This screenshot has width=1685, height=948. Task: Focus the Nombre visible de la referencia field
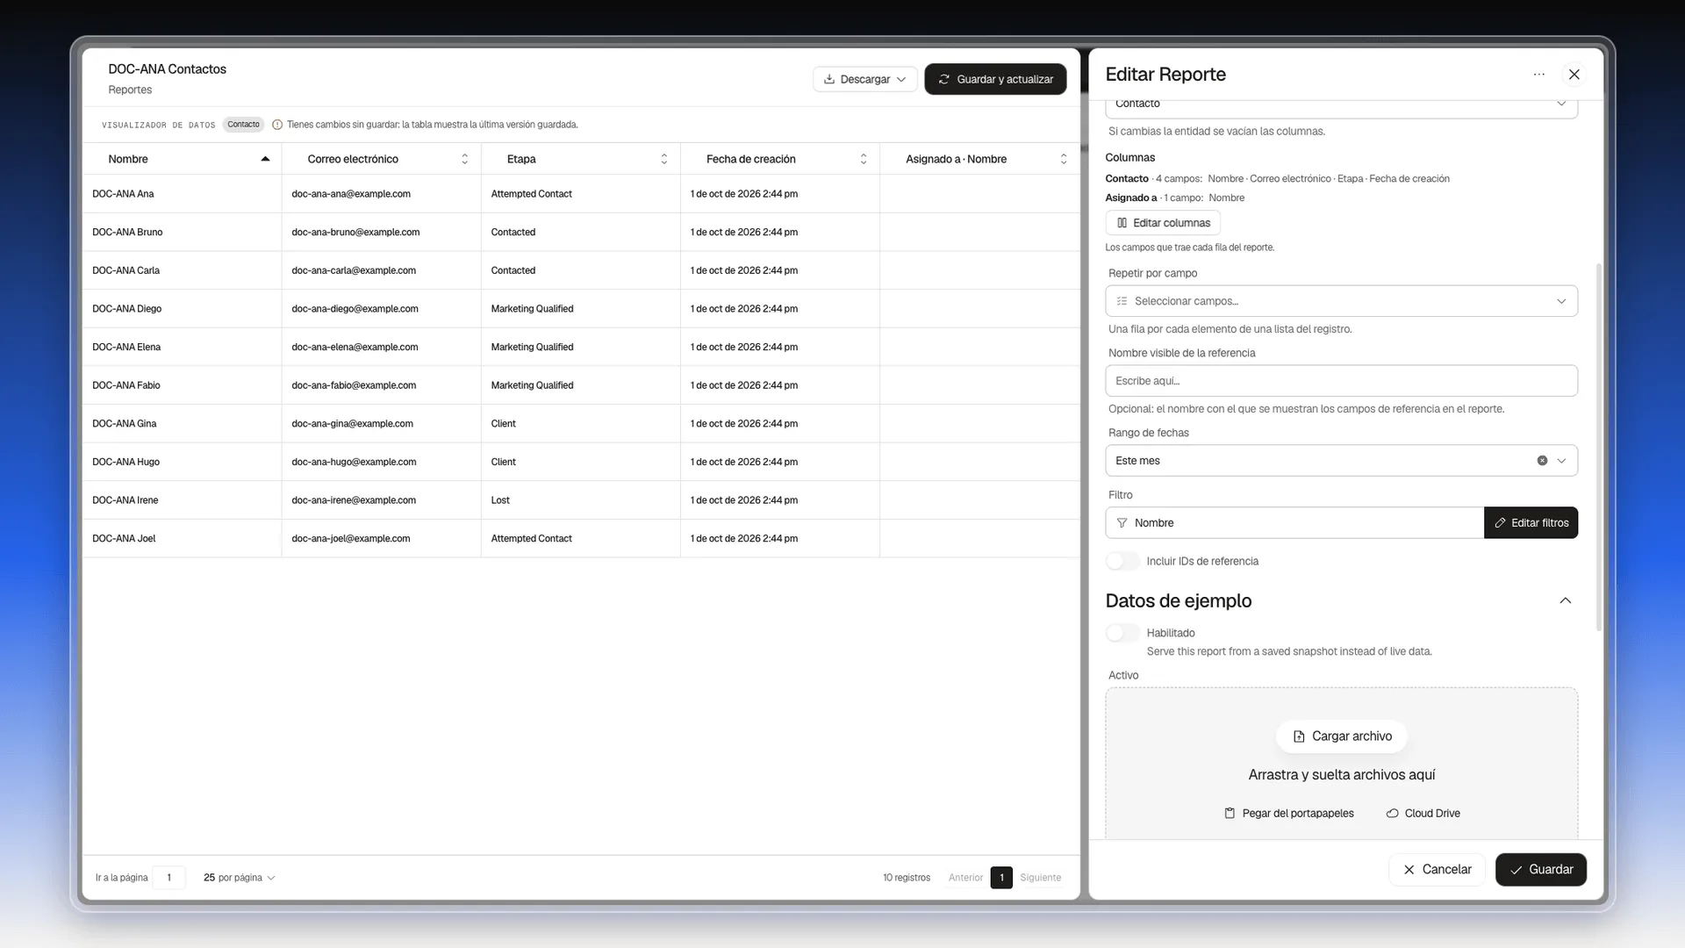(x=1341, y=381)
